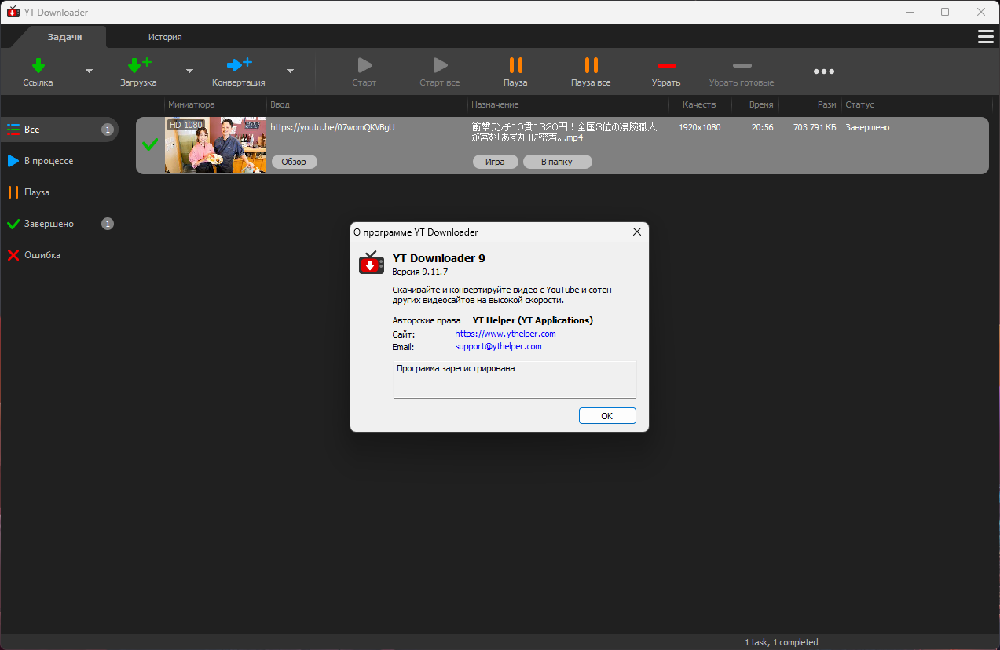The image size is (1000, 650).
Task: Click the Загрузка green arrow plus icon
Action: 139,65
